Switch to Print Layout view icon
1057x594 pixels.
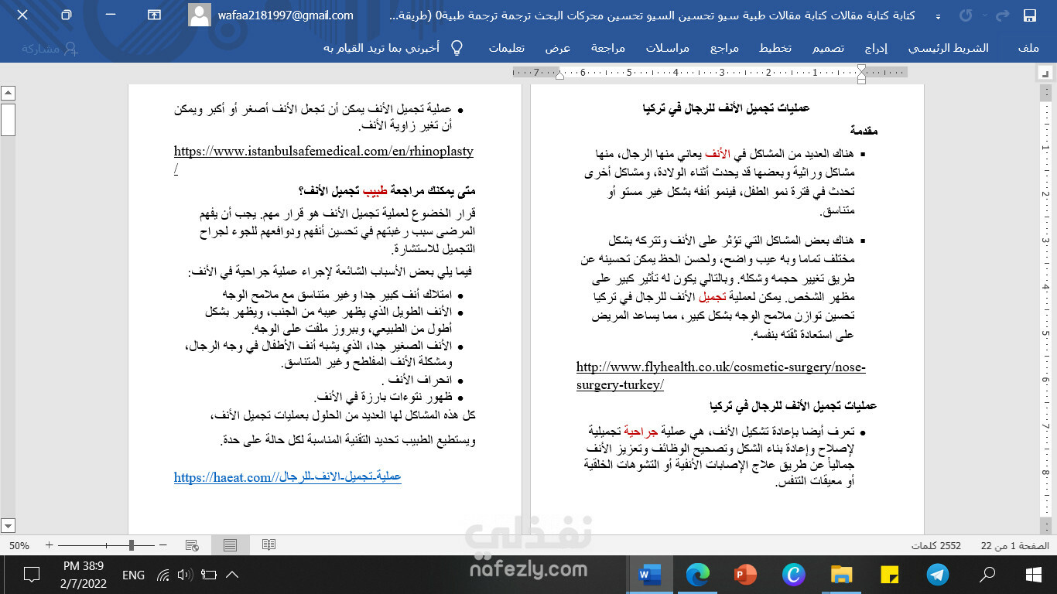(230, 545)
